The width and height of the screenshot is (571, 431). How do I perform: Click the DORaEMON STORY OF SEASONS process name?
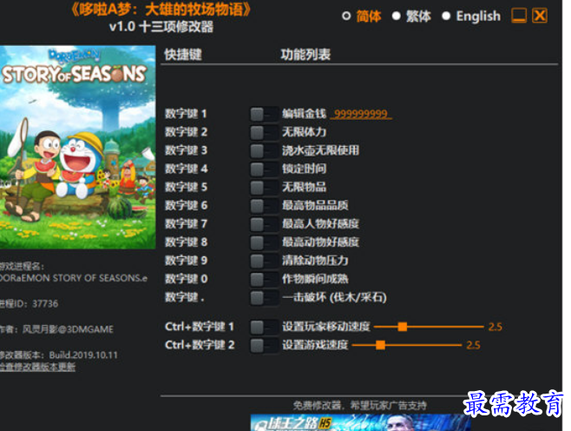coord(74,278)
